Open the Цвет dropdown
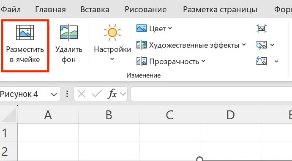This screenshot has height=161, width=292. pos(154,29)
